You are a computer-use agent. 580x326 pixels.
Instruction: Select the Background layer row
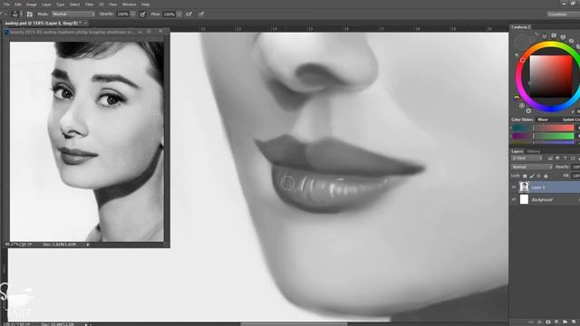[x=545, y=199]
